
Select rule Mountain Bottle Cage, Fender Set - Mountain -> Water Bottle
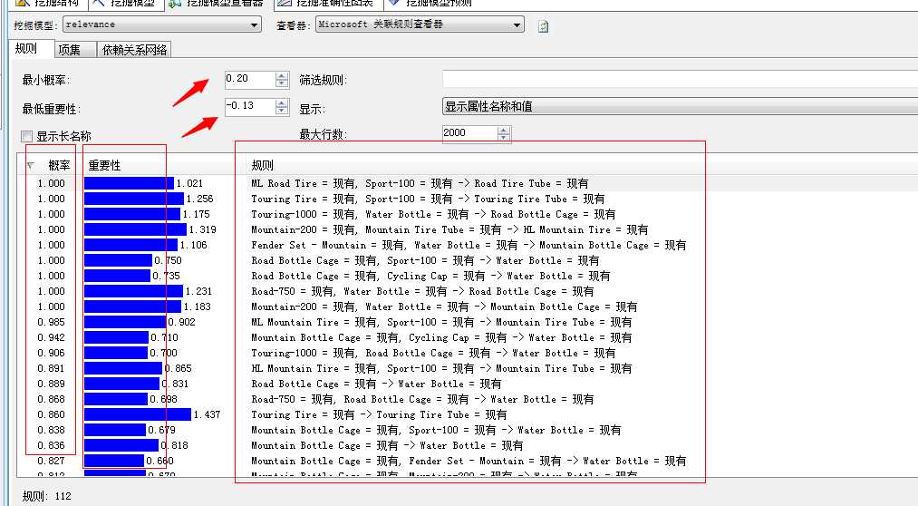coord(469,461)
